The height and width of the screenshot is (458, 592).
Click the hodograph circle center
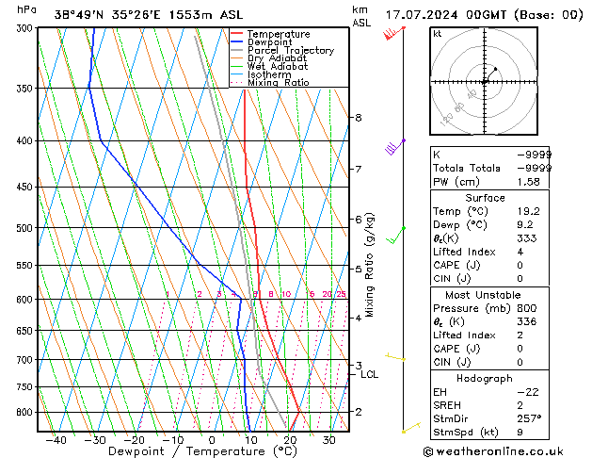(485, 82)
